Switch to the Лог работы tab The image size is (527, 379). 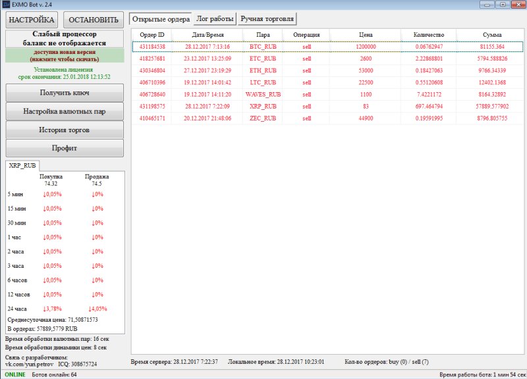click(x=215, y=19)
